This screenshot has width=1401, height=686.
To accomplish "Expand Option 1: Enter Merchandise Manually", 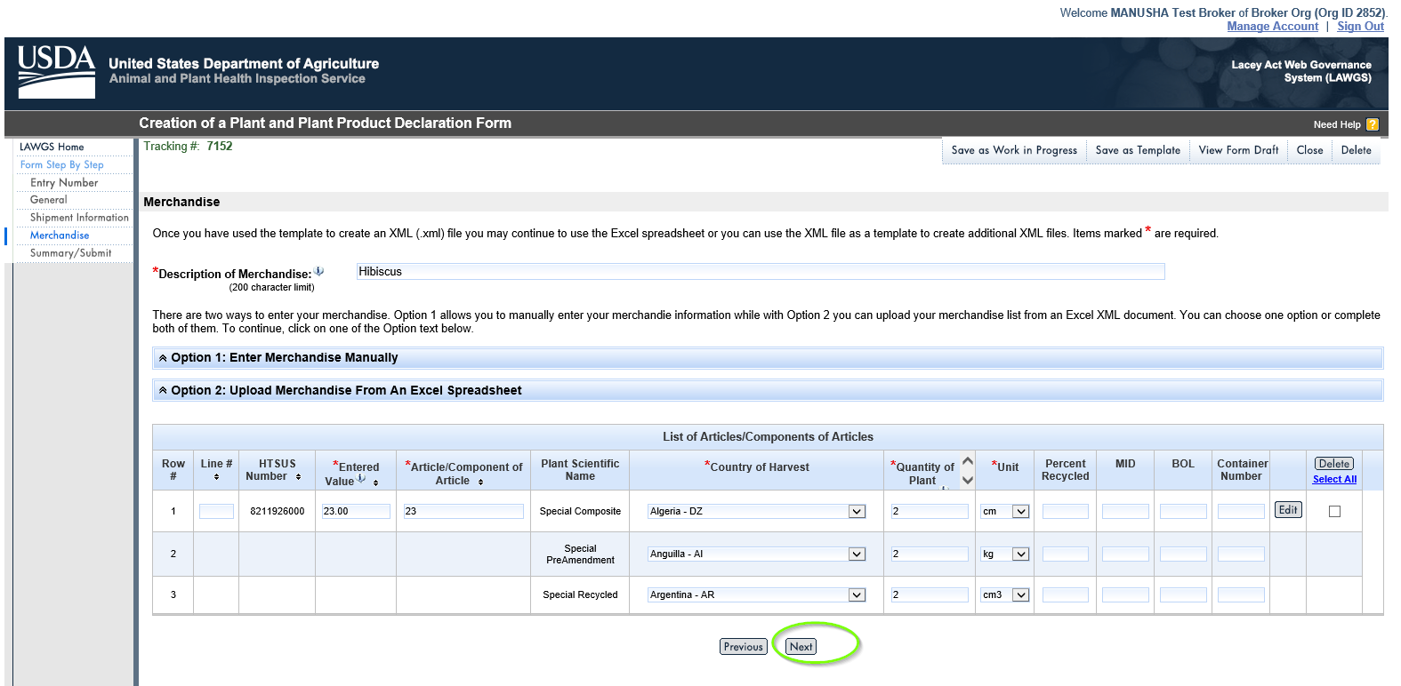I will click(284, 357).
